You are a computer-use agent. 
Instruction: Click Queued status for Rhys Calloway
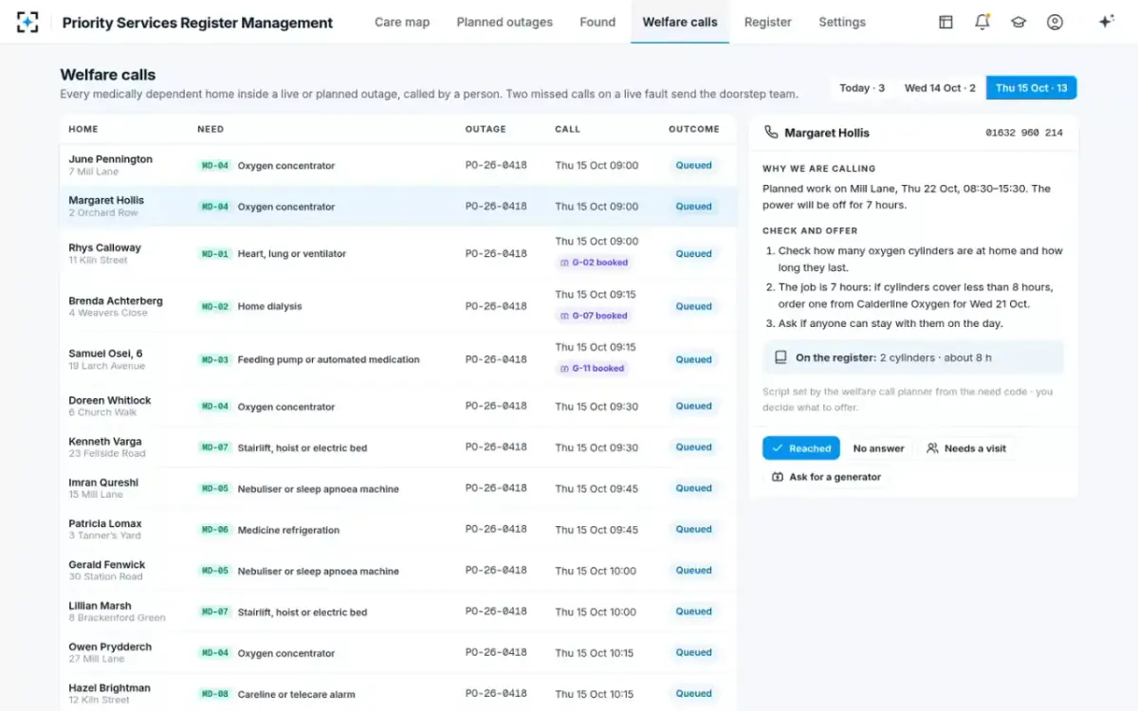point(694,253)
